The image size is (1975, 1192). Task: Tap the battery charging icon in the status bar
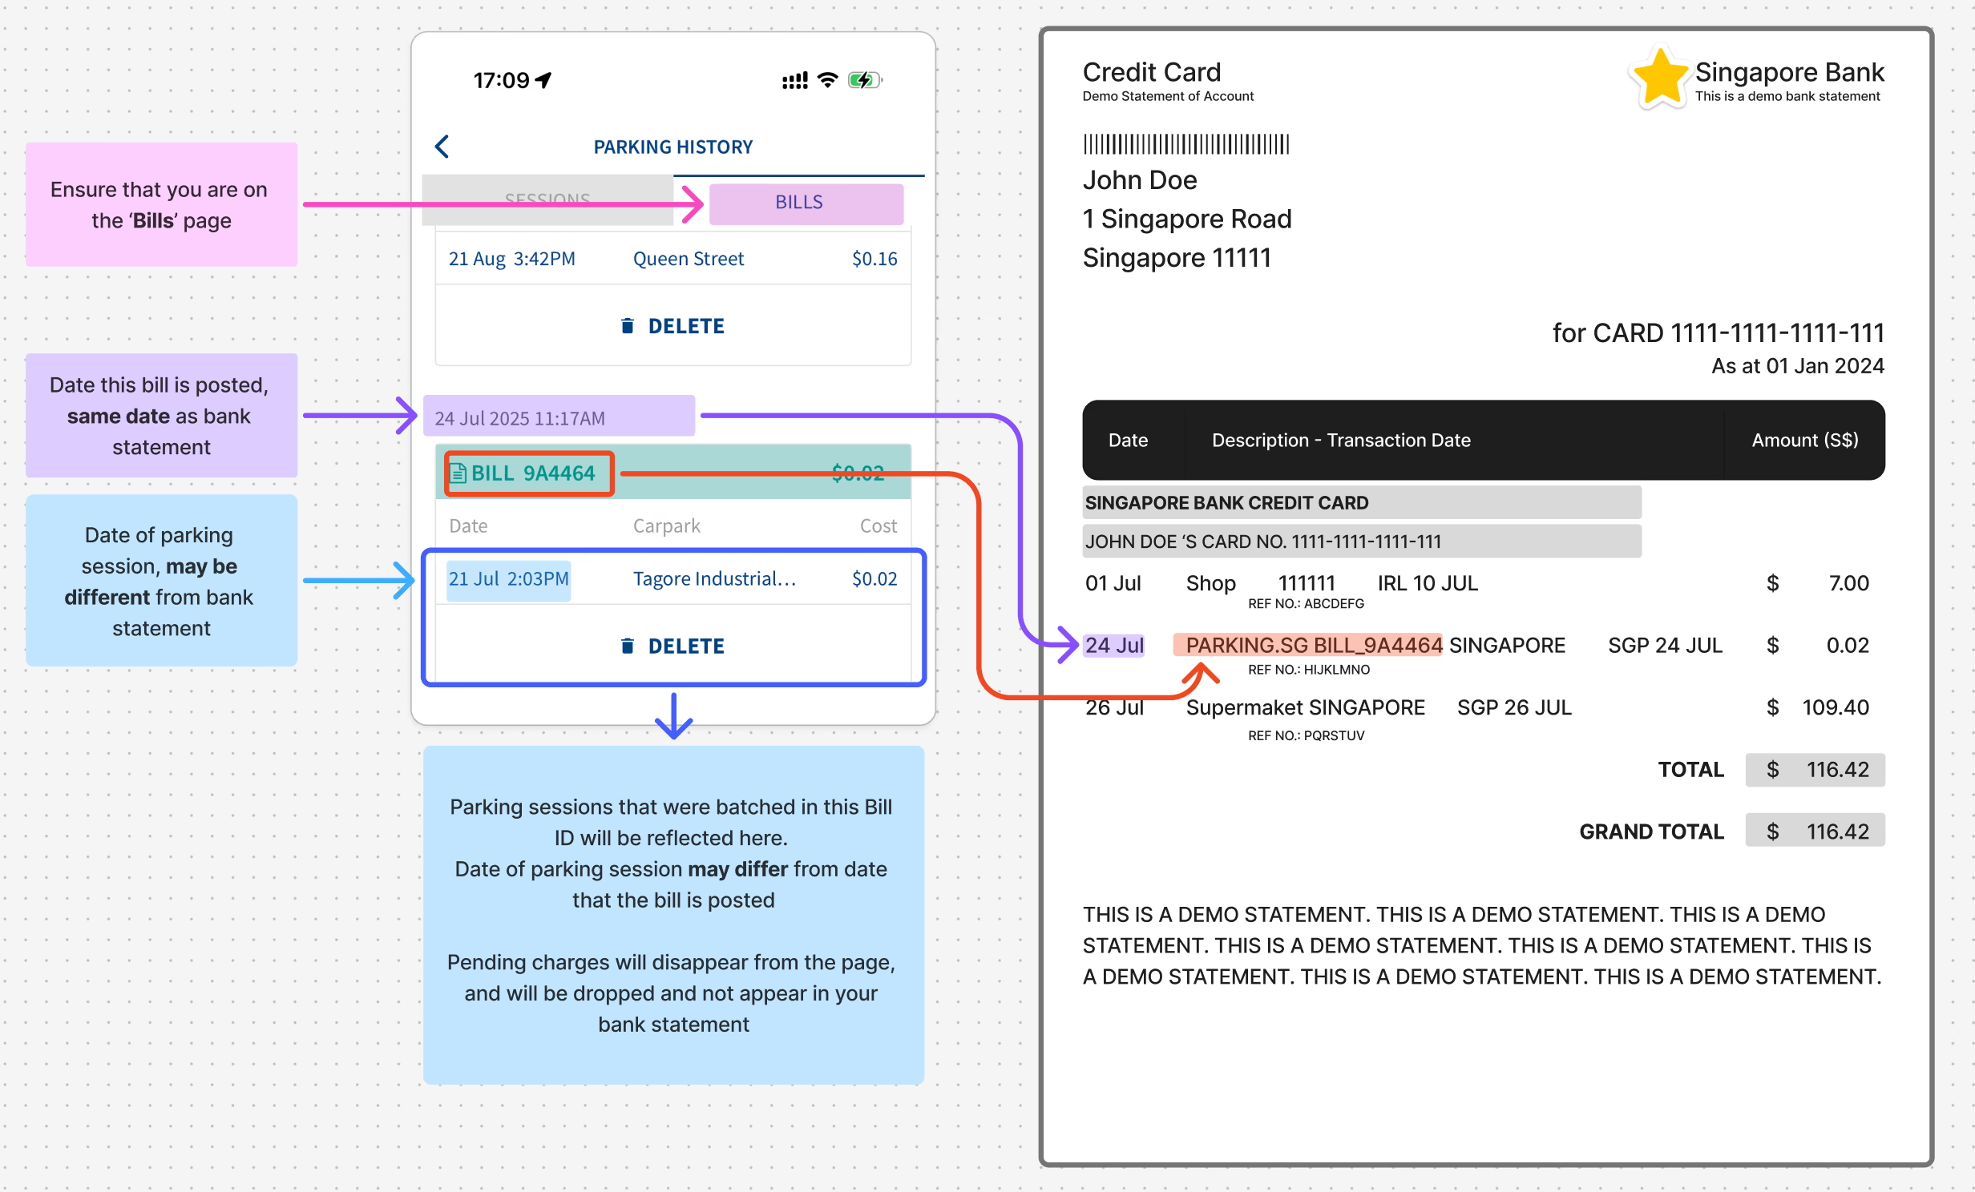point(864,80)
